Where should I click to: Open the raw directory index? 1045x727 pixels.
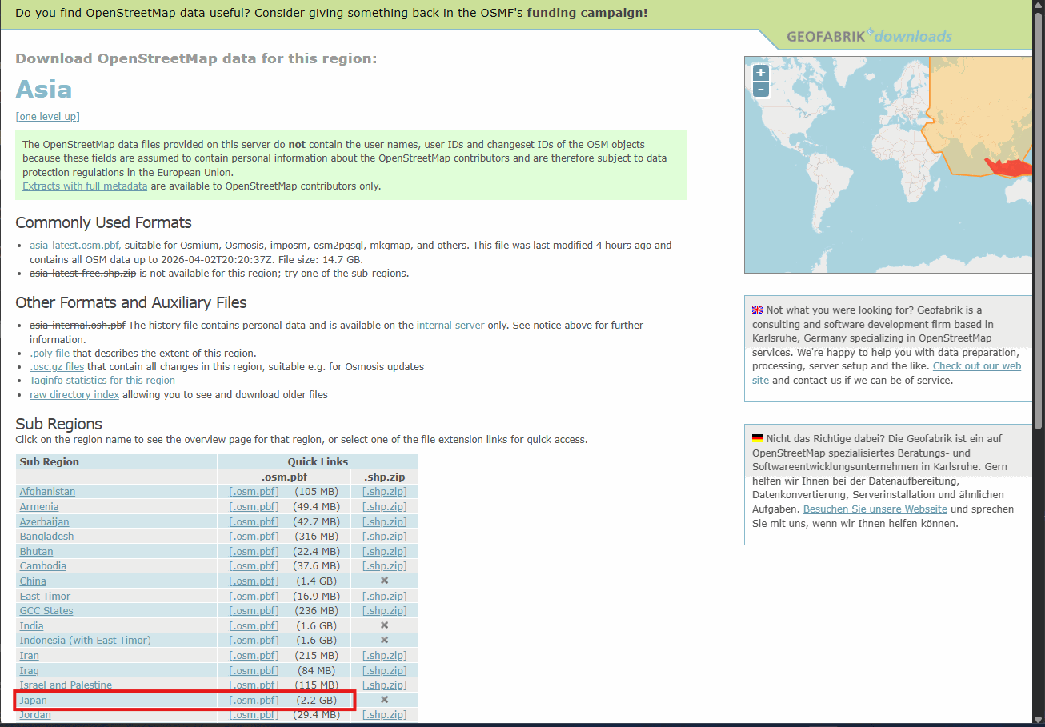click(x=74, y=395)
